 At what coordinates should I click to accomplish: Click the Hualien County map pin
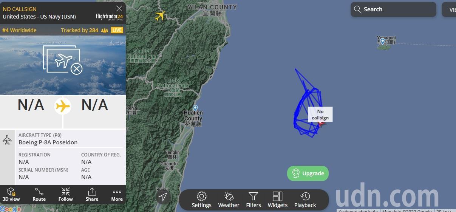(195, 108)
